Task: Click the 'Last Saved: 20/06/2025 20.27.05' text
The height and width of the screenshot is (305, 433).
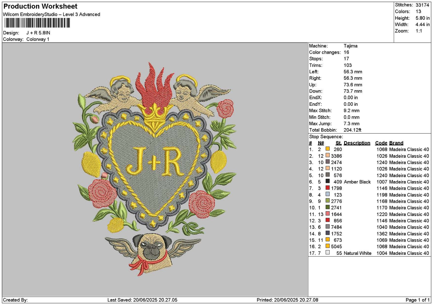Action: pos(142,300)
